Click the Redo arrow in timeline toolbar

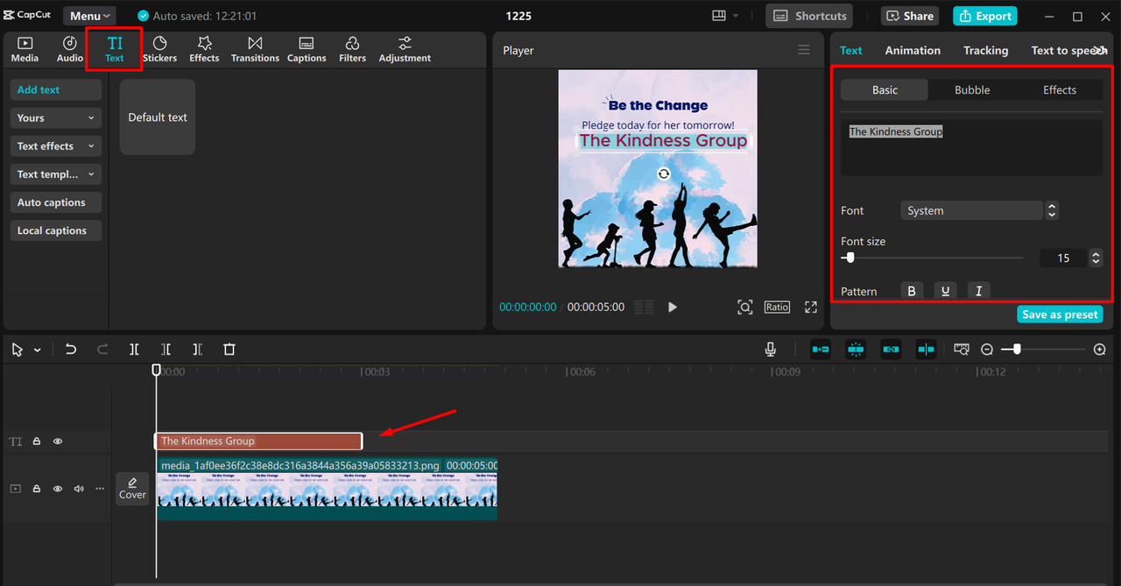coord(102,349)
